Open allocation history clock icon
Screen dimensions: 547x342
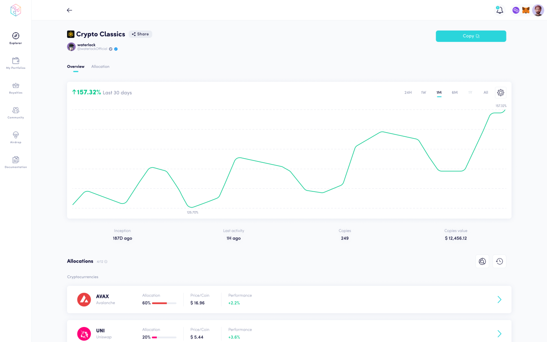pos(499,261)
